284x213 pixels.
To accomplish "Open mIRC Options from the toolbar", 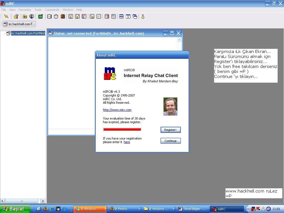I will 16,17.
